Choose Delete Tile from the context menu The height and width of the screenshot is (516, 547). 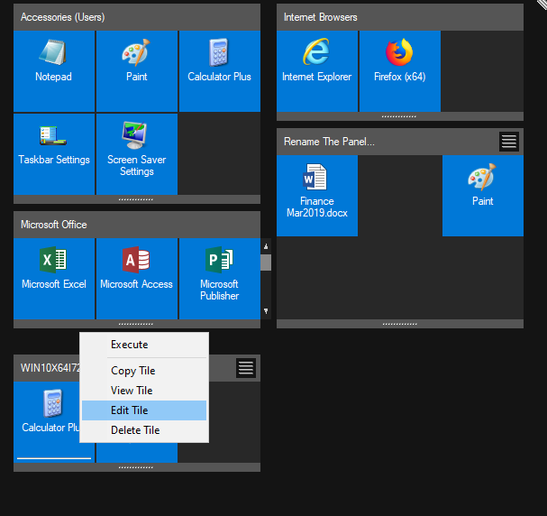pos(134,430)
